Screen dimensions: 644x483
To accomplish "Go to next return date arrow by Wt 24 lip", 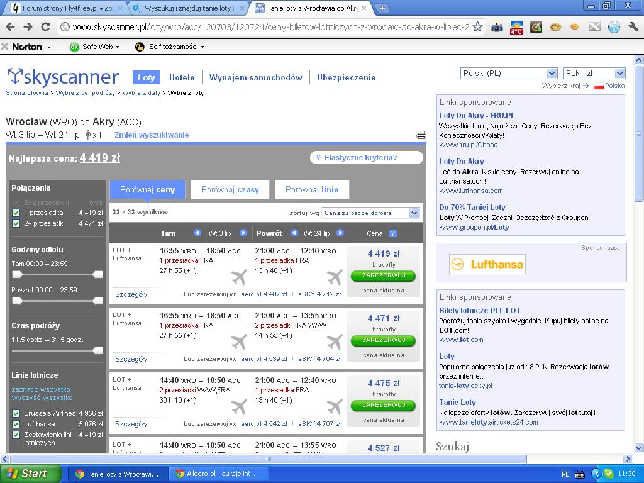I will (340, 233).
